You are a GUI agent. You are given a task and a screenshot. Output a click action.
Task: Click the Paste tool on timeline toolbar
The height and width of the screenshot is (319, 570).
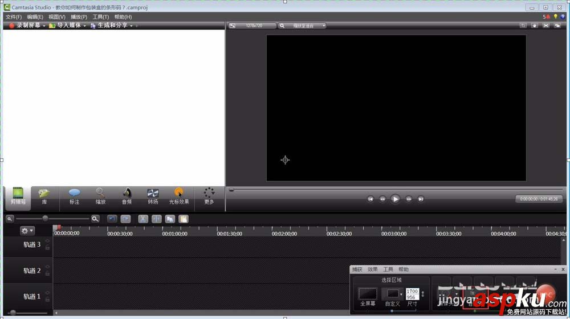(x=184, y=219)
